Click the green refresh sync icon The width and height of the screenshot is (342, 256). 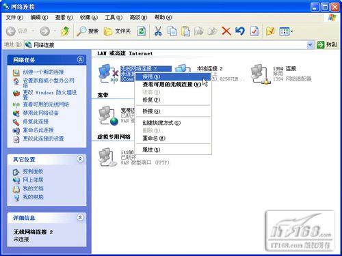click(142, 31)
